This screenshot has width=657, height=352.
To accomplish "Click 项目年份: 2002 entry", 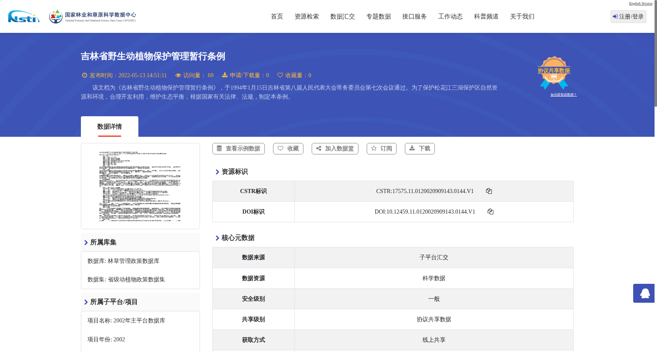I will 106,340.
